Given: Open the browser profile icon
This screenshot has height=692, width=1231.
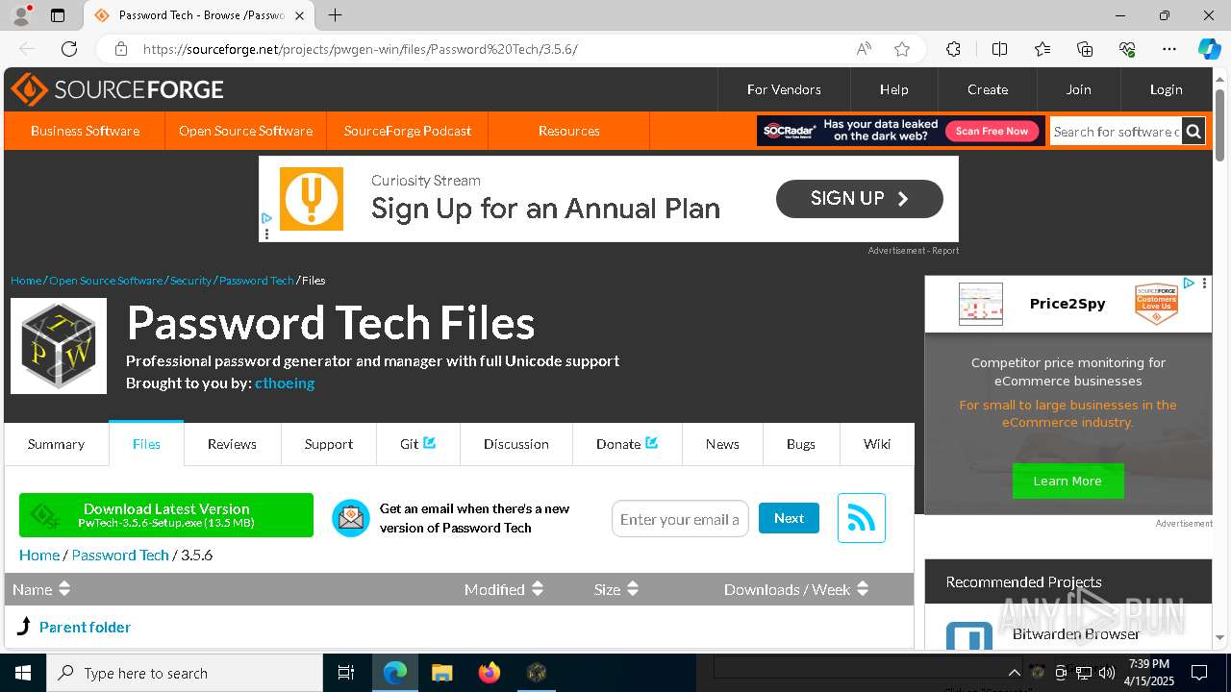Looking at the screenshot, I should [21, 15].
